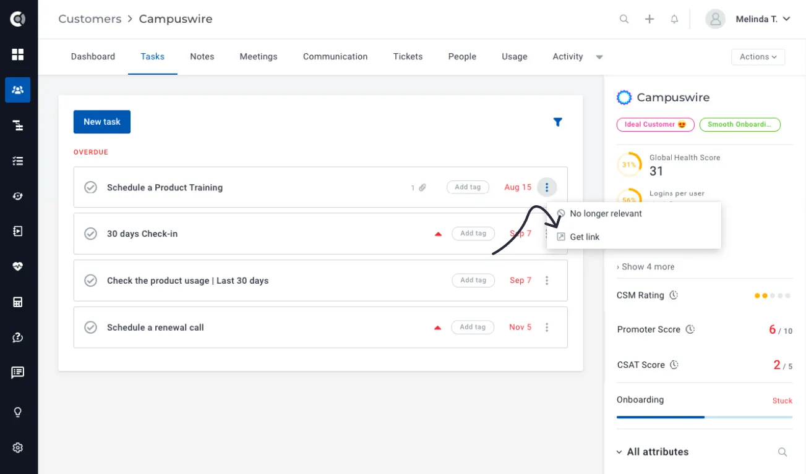Open the chat message icon in sidebar
This screenshot has width=806, height=474.
point(18,373)
